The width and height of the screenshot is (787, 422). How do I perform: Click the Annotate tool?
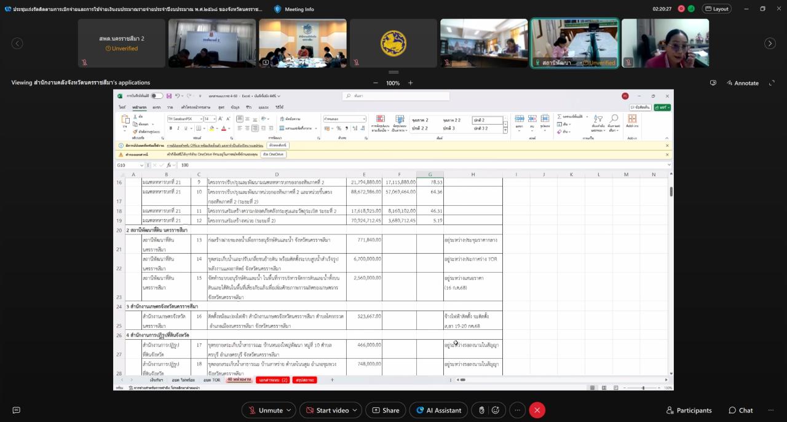[742, 83]
